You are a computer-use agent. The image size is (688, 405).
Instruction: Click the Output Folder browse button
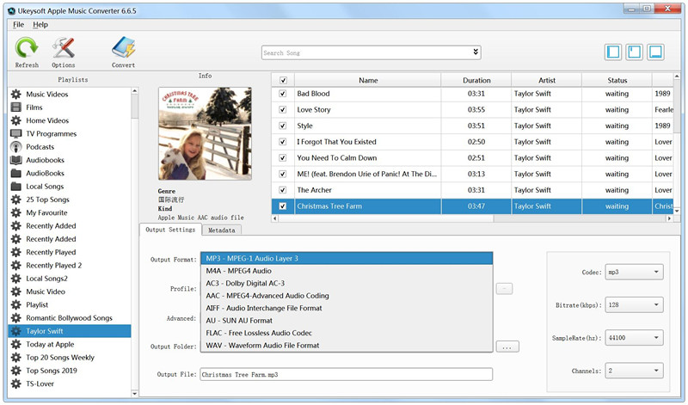click(x=507, y=347)
